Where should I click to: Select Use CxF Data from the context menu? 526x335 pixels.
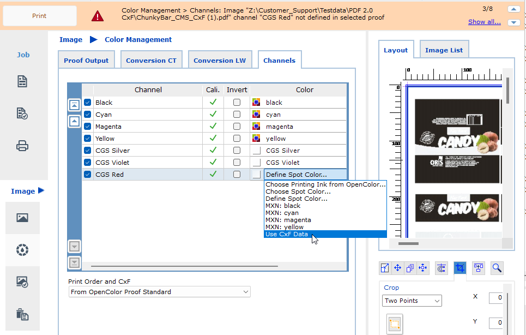pos(288,234)
